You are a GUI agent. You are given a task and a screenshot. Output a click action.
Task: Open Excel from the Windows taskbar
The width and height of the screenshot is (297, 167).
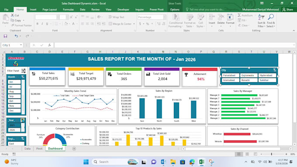[x=201, y=162]
